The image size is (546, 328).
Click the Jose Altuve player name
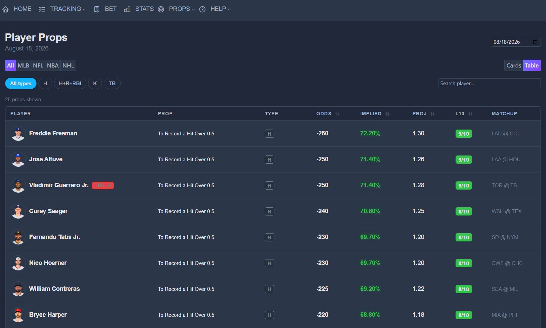click(46, 159)
